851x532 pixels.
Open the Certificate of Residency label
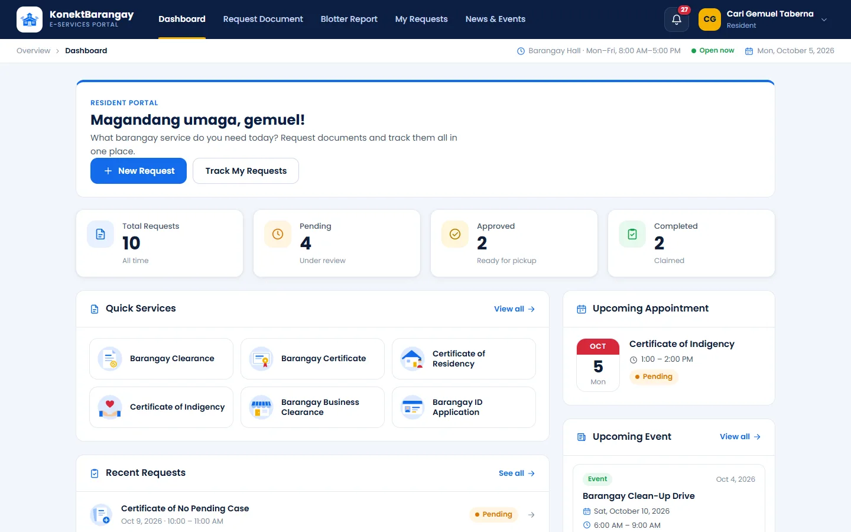(459, 359)
